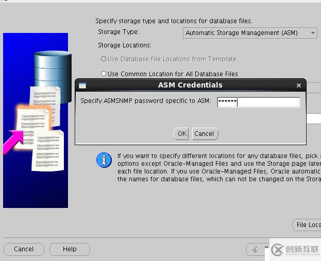
Task: Open Help for the wizard
Action: tap(70, 249)
